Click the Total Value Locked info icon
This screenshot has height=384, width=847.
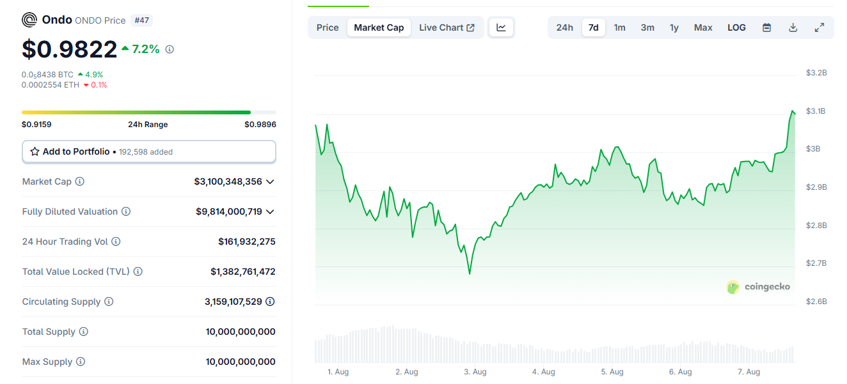(138, 272)
